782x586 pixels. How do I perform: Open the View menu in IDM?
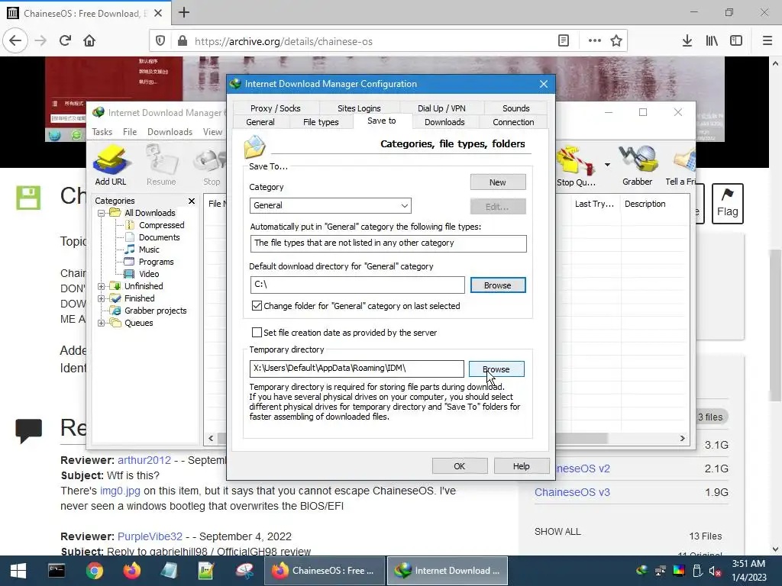pyautogui.click(x=212, y=132)
